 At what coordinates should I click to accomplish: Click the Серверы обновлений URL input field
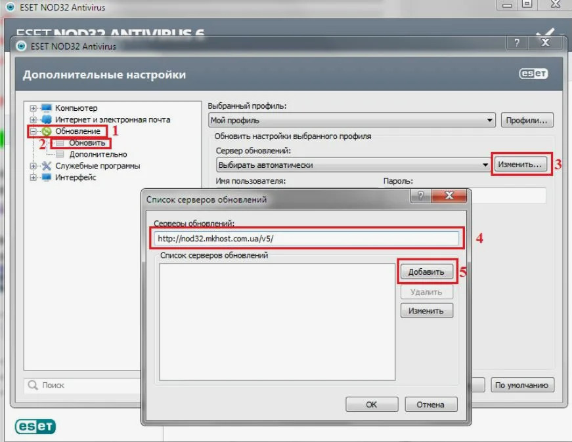[x=307, y=238]
